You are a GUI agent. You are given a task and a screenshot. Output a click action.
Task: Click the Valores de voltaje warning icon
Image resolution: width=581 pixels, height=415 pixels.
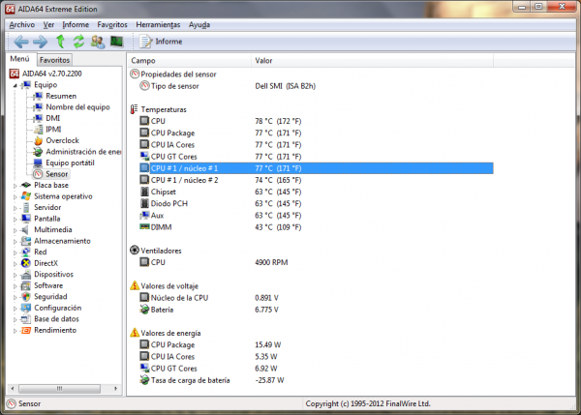click(135, 285)
